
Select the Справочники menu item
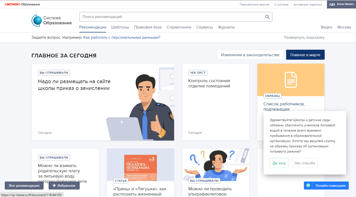(x=179, y=27)
